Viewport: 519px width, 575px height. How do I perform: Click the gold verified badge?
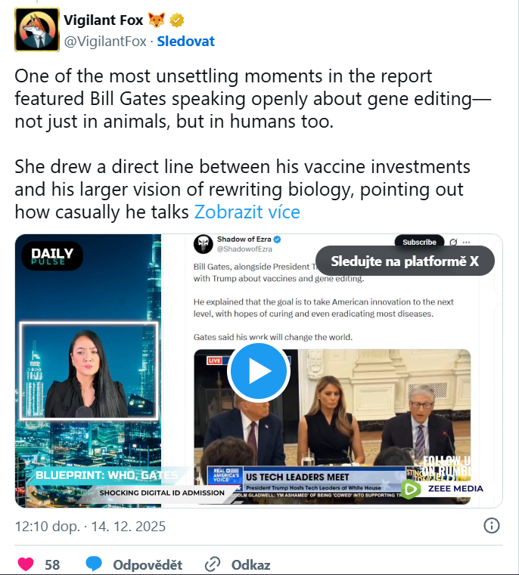177,20
